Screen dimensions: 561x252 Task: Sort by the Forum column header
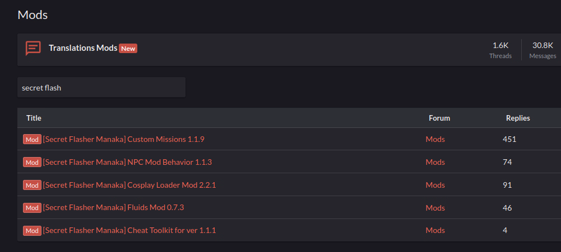tap(439, 118)
